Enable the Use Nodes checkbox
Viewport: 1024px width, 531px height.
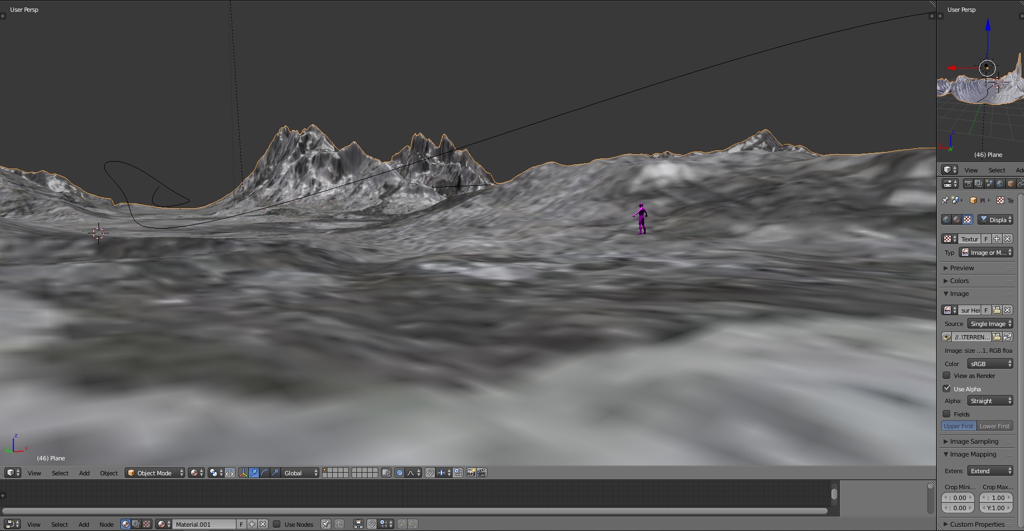click(277, 524)
